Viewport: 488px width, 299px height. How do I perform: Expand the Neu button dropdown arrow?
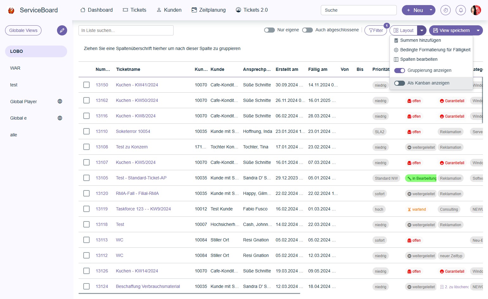[x=431, y=10]
